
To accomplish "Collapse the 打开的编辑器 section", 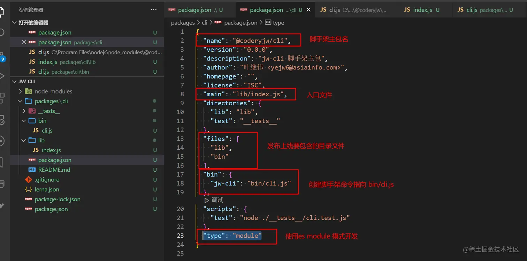I will coord(14,23).
